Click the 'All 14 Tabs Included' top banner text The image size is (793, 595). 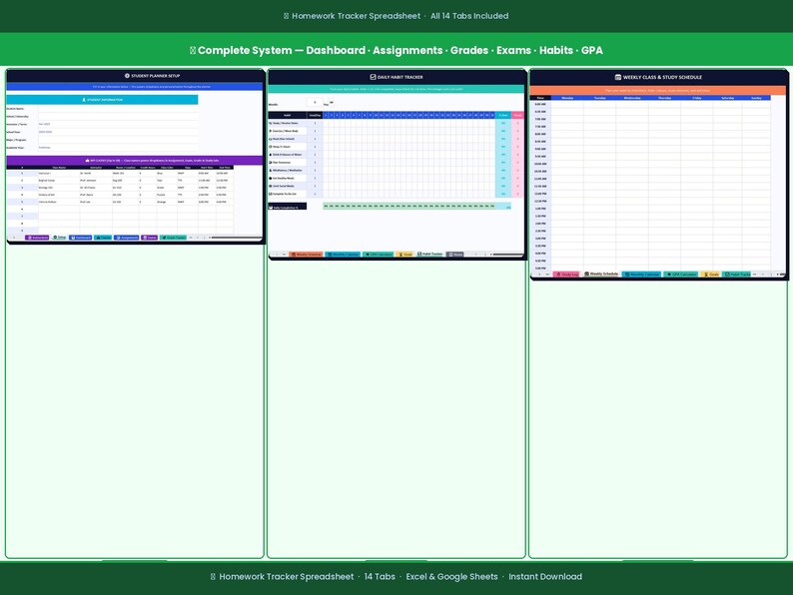[x=469, y=16]
